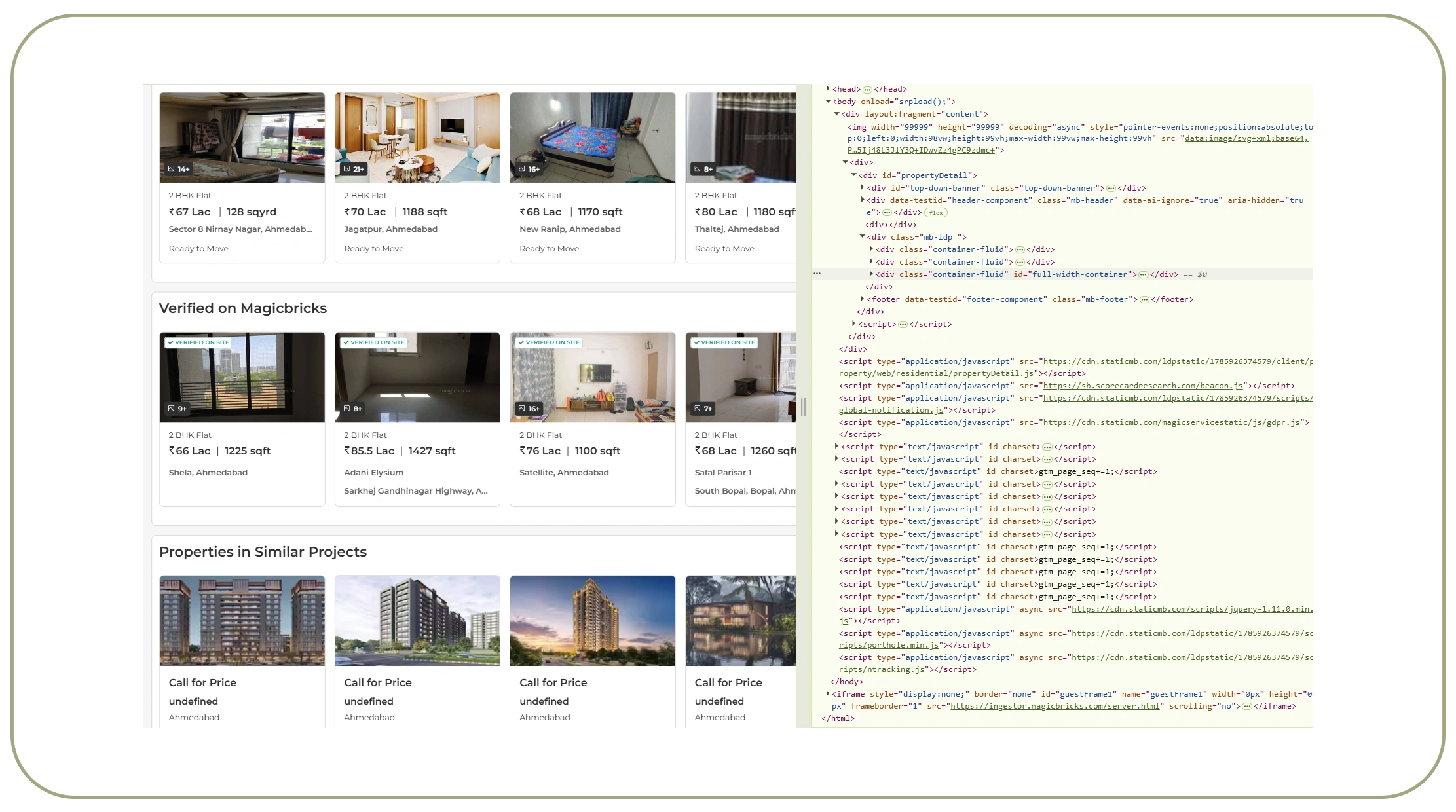This screenshot has height=812, width=1456.
Task: Open ₹85.5 Lac Adani Elysium flat photo
Action: pos(417,377)
